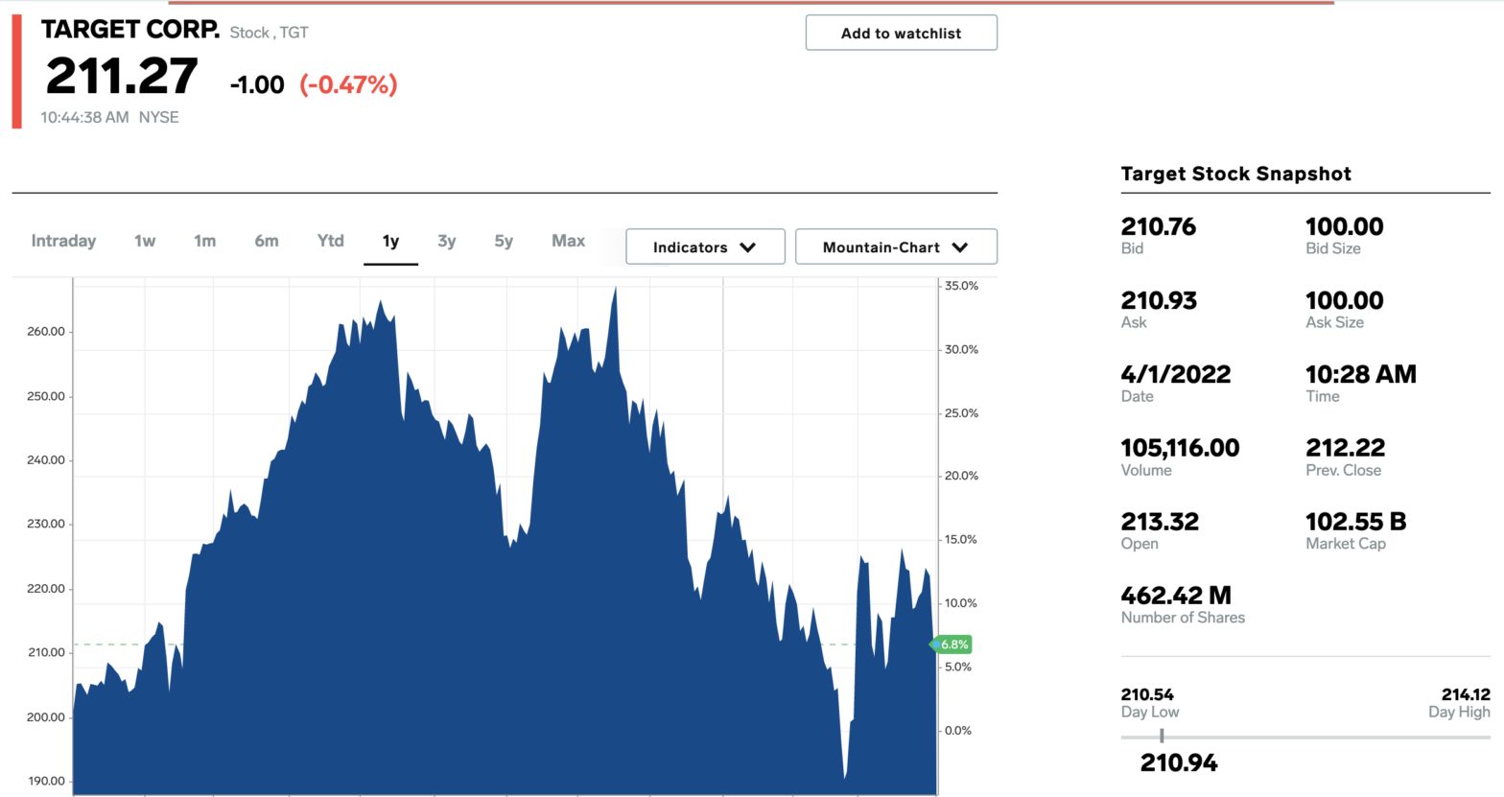The width and height of the screenshot is (1504, 797).
Task: Click the green 6.8% chart marker
Action: (x=952, y=645)
